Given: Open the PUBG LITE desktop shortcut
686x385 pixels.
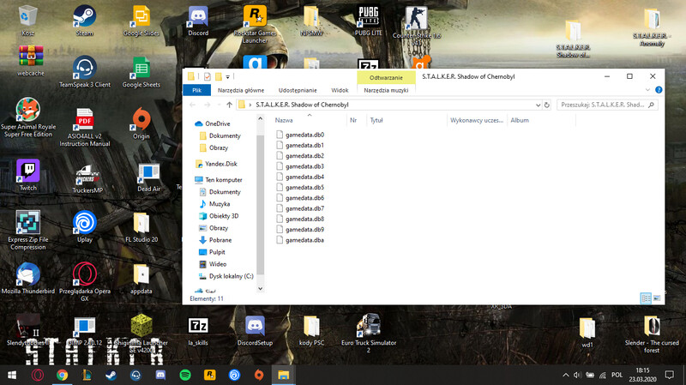Looking at the screenshot, I should (368, 19).
